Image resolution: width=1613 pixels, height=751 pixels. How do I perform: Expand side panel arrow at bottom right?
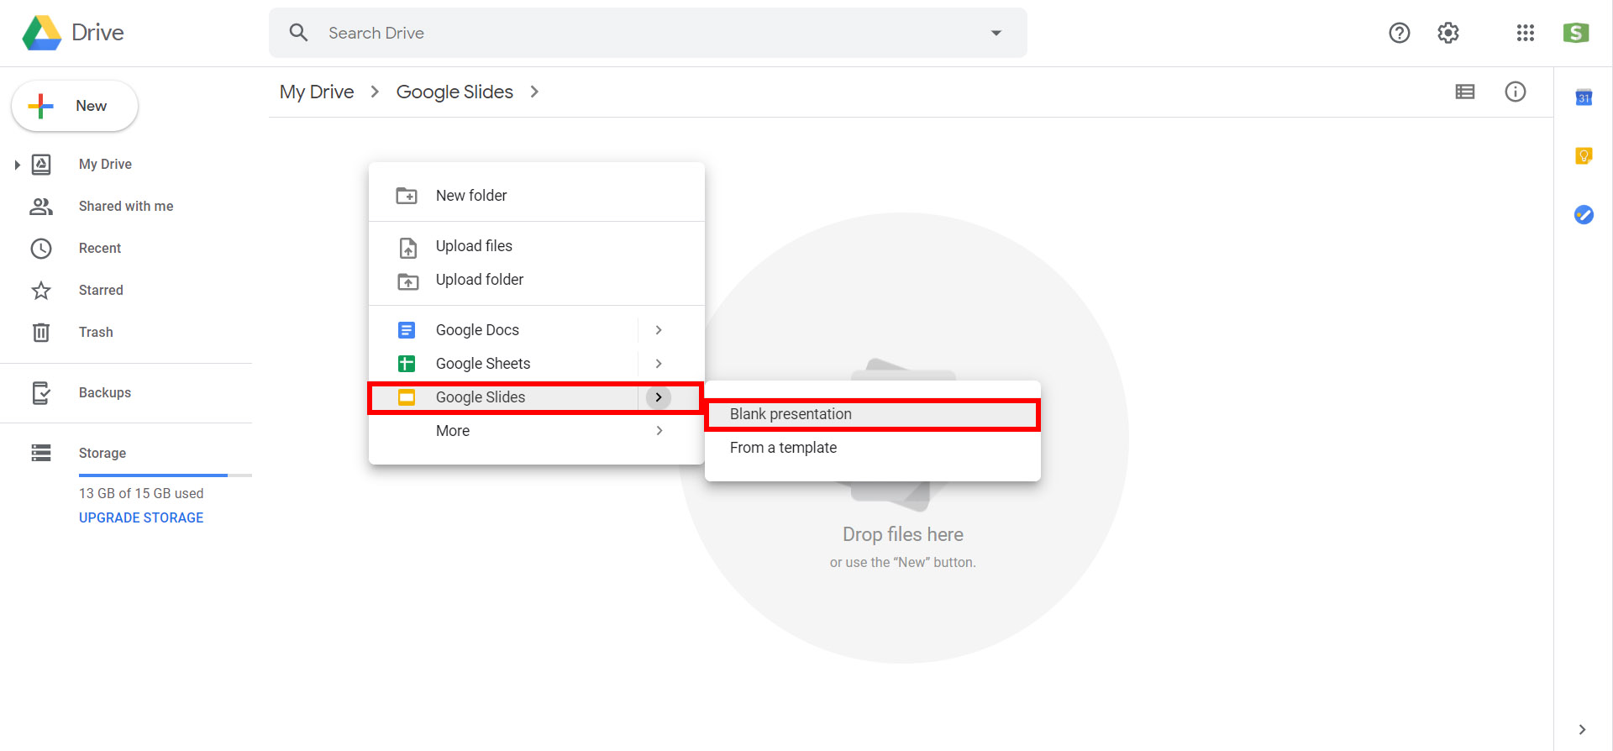click(1582, 730)
